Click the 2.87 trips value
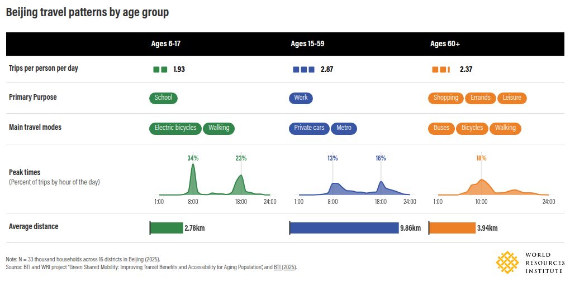 coord(327,70)
